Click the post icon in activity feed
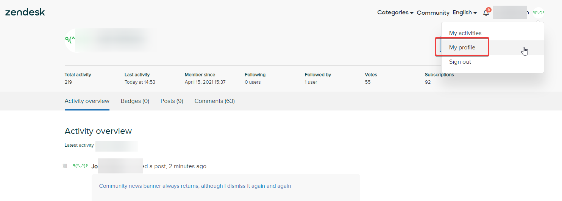562x201 pixels. tap(65, 166)
